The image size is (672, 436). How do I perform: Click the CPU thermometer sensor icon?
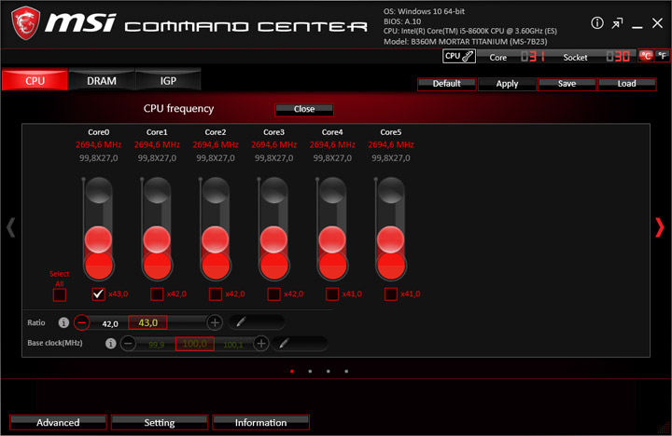tap(459, 56)
